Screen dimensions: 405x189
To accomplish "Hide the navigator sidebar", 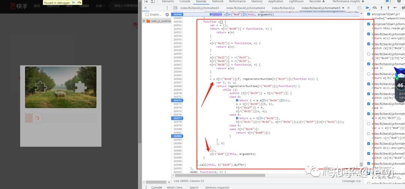I will [x=175, y=8].
